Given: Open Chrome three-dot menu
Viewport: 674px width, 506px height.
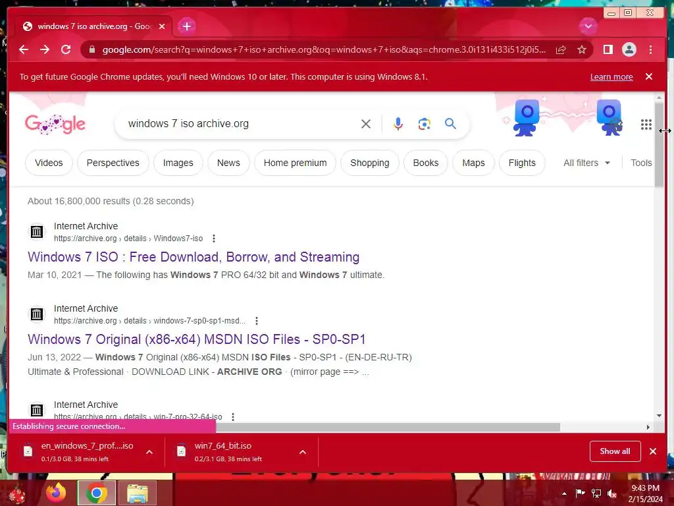Looking at the screenshot, I should [x=650, y=49].
